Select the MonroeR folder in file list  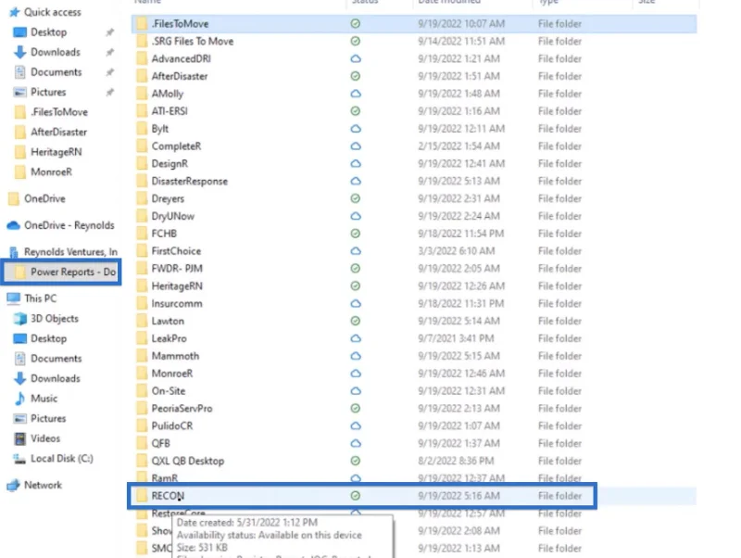(172, 374)
